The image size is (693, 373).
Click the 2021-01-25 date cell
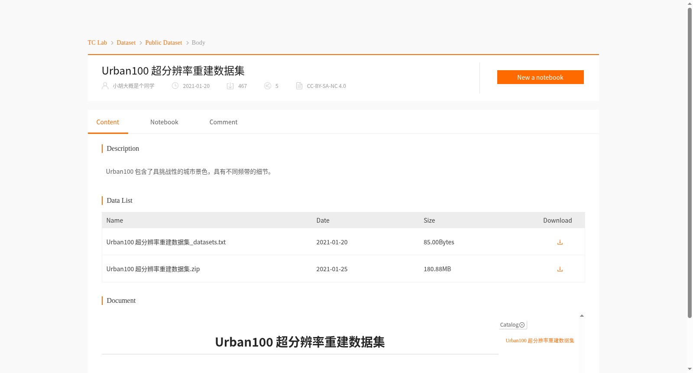(x=332, y=269)
